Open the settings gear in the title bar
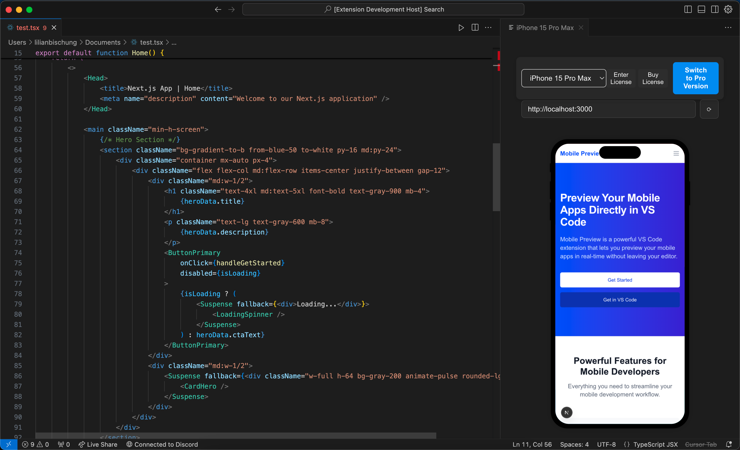 pos(728,9)
